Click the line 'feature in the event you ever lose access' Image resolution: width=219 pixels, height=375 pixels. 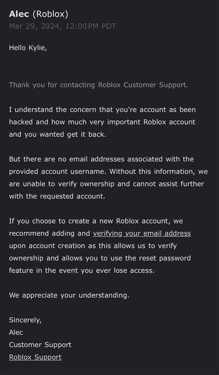[x=82, y=270]
